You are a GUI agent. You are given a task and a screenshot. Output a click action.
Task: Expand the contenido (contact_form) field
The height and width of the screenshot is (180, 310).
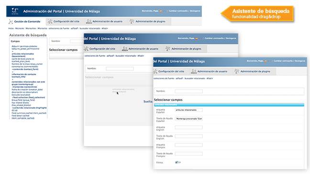(x=25, y=69)
